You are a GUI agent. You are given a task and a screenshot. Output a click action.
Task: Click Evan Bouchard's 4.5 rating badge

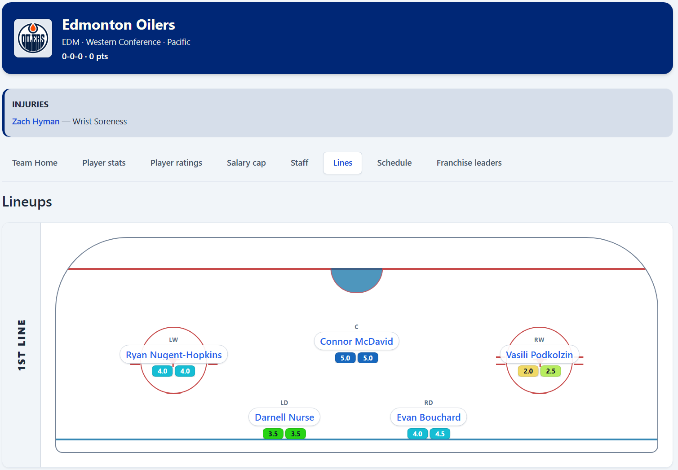click(440, 434)
